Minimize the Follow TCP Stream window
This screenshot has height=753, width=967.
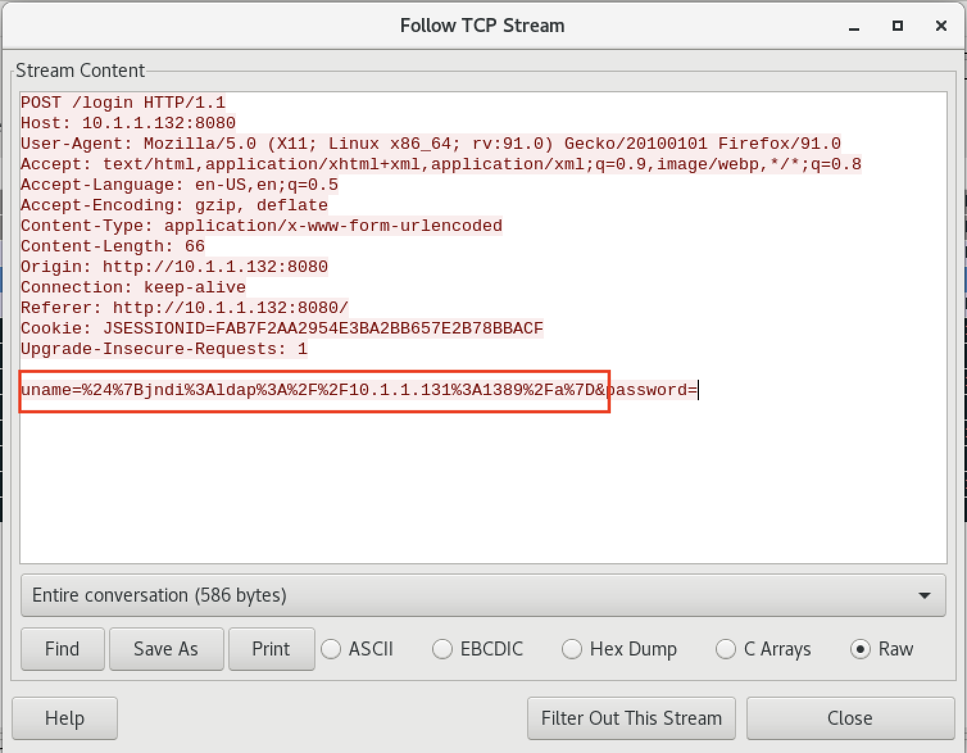tap(853, 26)
